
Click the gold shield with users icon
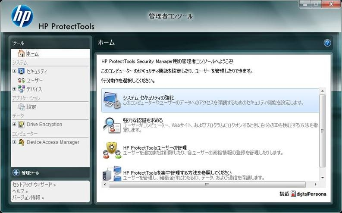point(112,150)
